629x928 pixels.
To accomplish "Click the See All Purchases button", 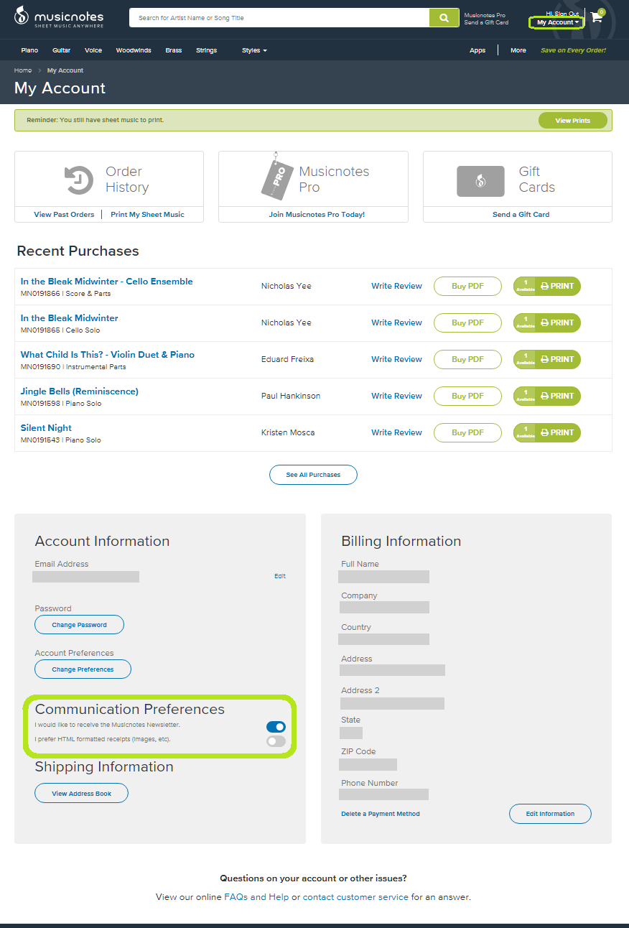I will click(313, 474).
